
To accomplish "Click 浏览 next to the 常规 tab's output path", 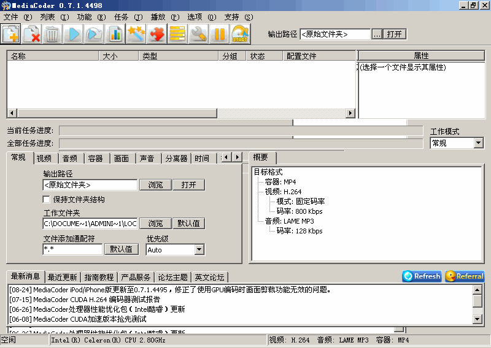I will coord(156,185).
